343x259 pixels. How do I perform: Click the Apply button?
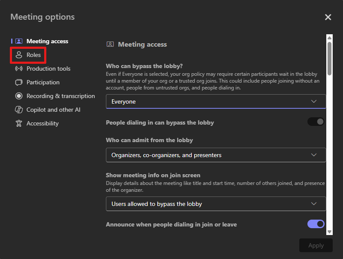pyautogui.click(x=316, y=245)
